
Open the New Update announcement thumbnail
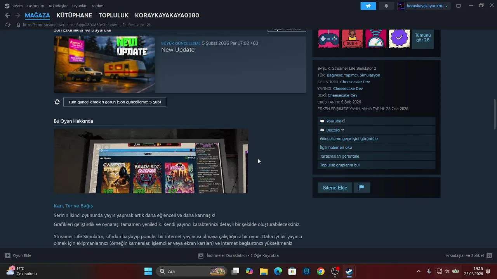click(x=104, y=65)
